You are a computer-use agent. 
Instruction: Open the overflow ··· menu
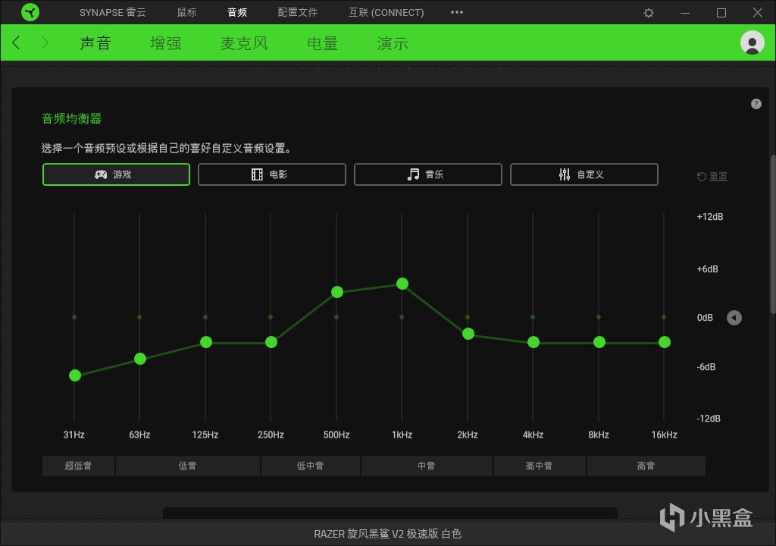[x=456, y=12]
